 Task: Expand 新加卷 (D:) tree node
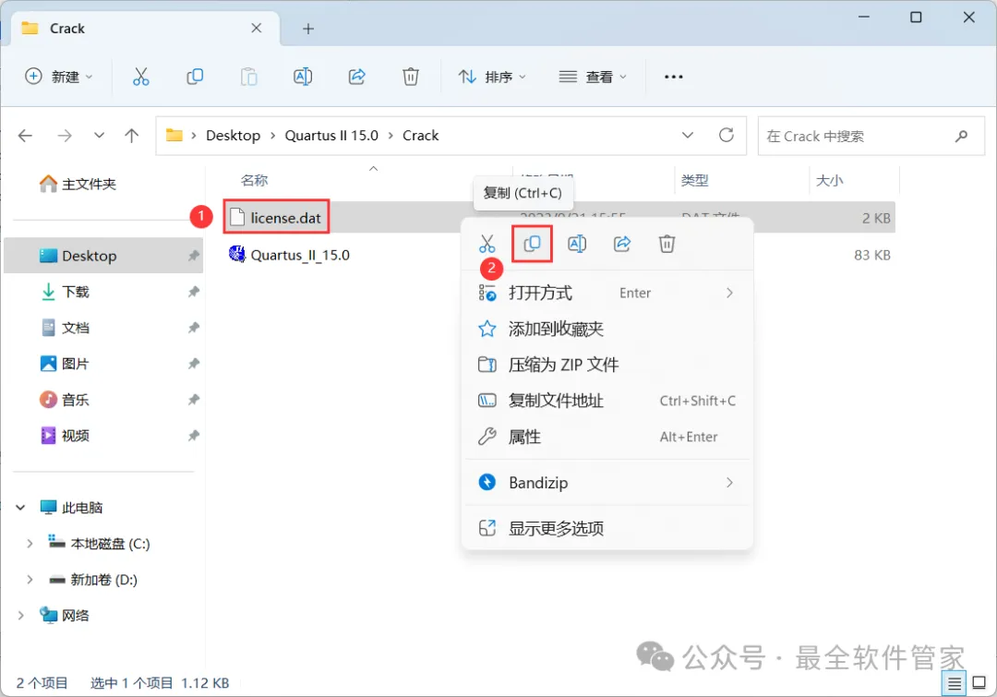30,580
